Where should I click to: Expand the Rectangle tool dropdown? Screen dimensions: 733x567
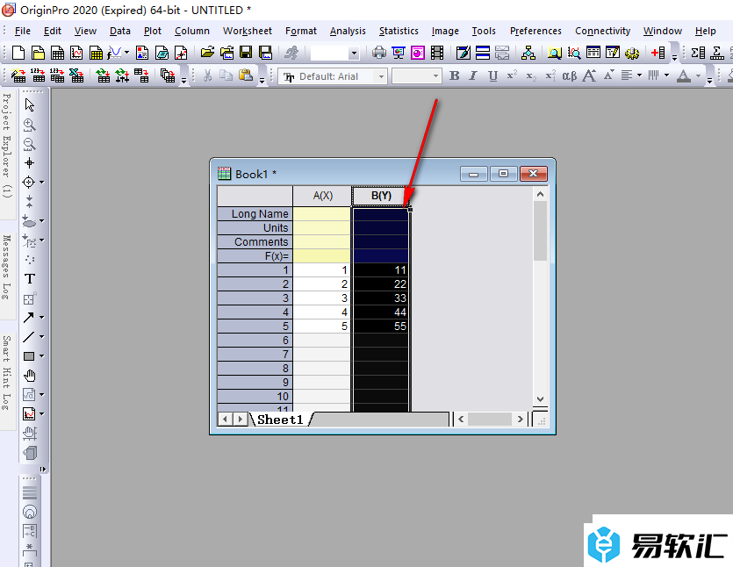41,356
